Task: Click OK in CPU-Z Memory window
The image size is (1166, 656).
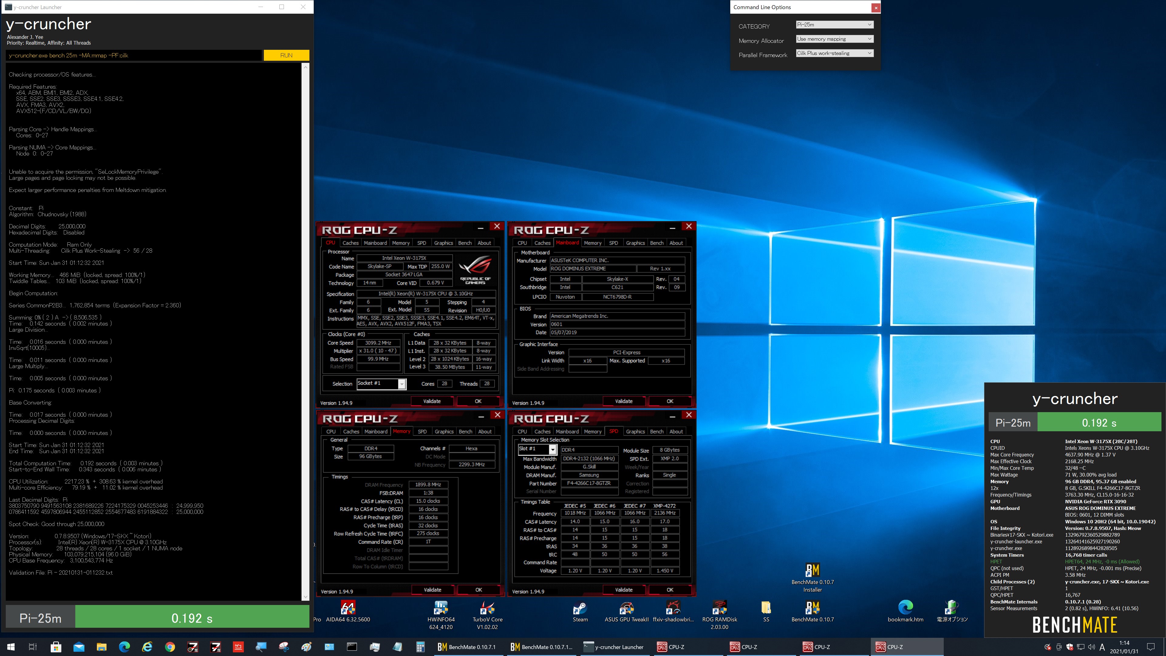Action: click(479, 590)
